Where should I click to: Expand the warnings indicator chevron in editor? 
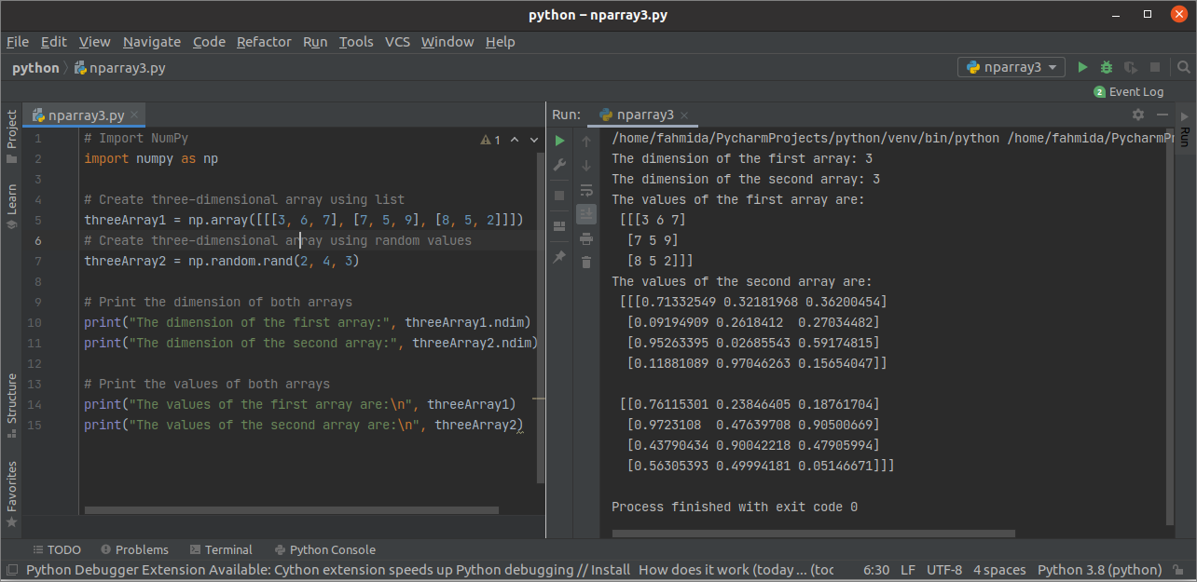click(x=533, y=140)
